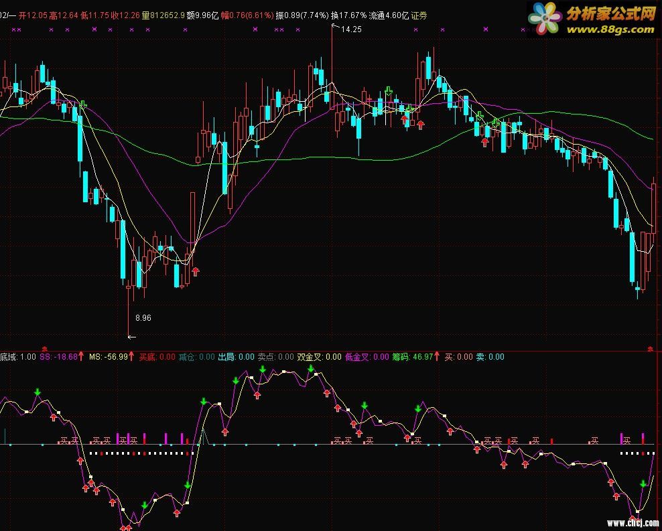Click the low price 低11.75 value

[94, 16]
